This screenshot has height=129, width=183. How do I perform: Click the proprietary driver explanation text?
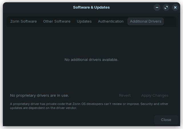(x=89, y=106)
